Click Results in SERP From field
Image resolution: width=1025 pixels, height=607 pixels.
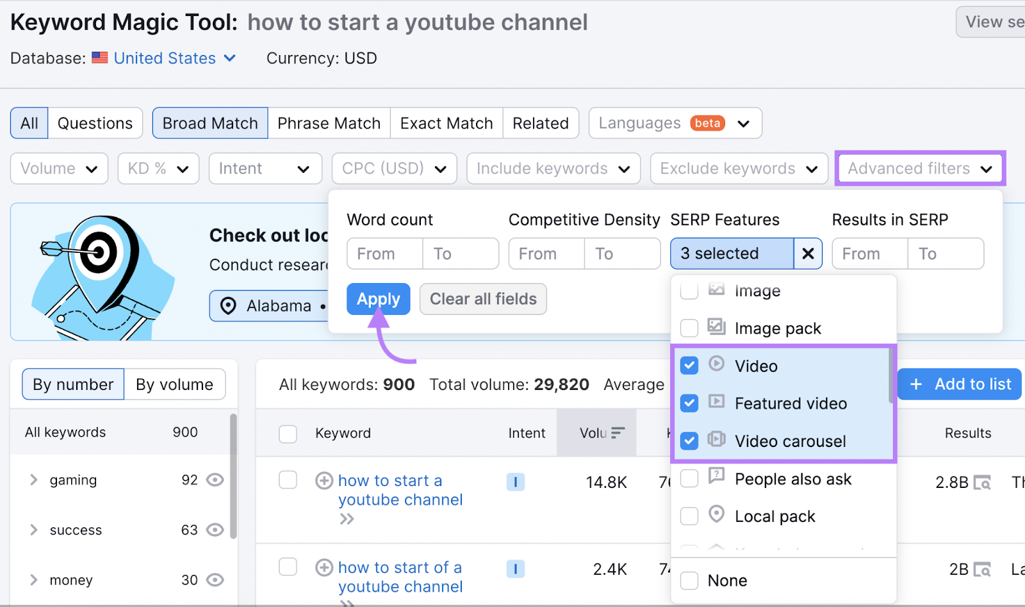(x=870, y=254)
